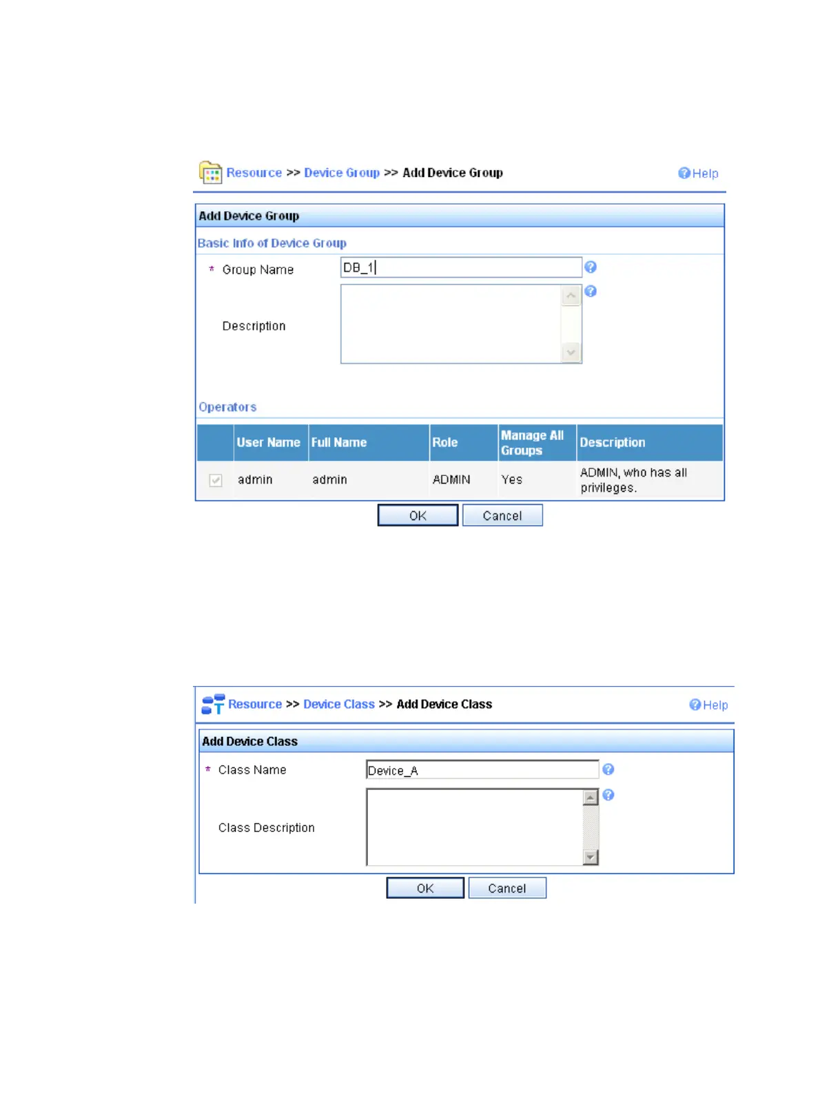The width and height of the screenshot is (820, 1113).
Task: Click Resource link in Device Group breadcrumb
Action: [x=254, y=173]
